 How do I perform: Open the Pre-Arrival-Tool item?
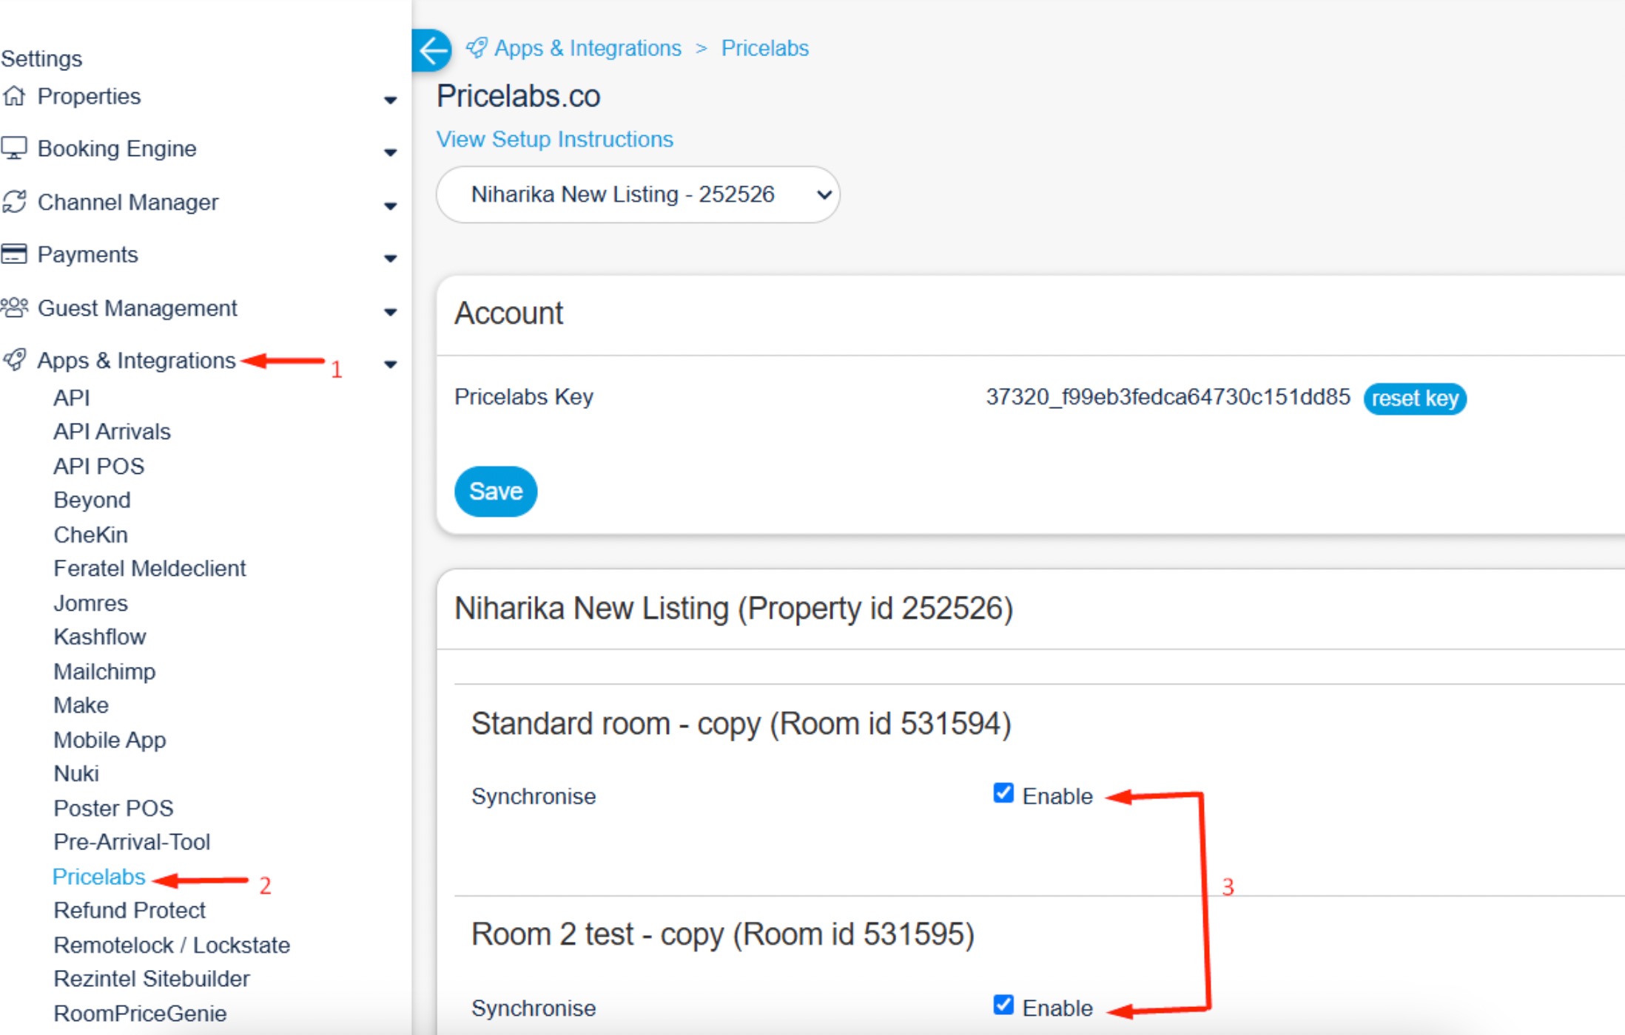pos(132,841)
